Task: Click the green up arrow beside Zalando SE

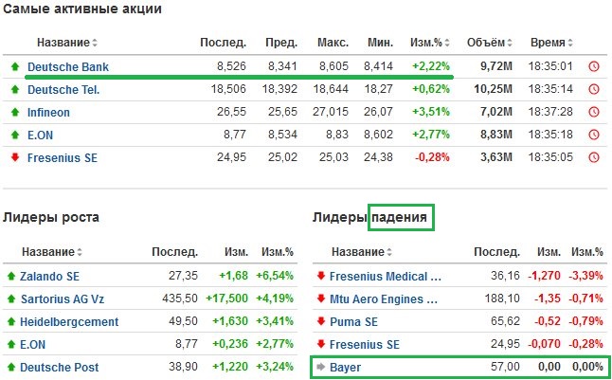Action: pos(11,276)
